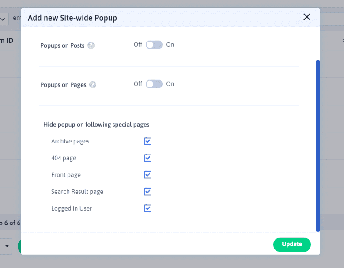Uncheck the Front page checkbox
Image resolution: width=344 pixels, height=268 pixels.
[148, 175]
